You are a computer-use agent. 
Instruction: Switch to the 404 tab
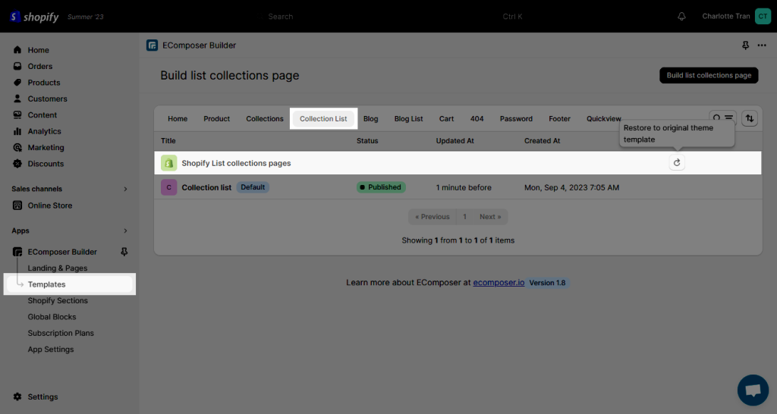(x=477, y=119)
